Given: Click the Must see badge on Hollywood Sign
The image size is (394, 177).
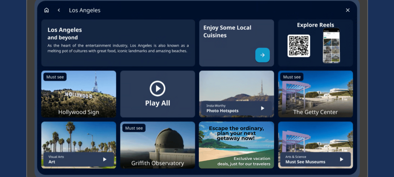Looking at the screenshot, I should [x=55, y=77].
